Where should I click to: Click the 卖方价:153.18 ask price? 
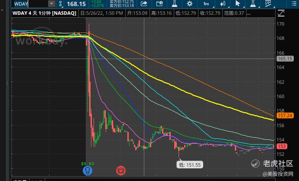(122, 6)
